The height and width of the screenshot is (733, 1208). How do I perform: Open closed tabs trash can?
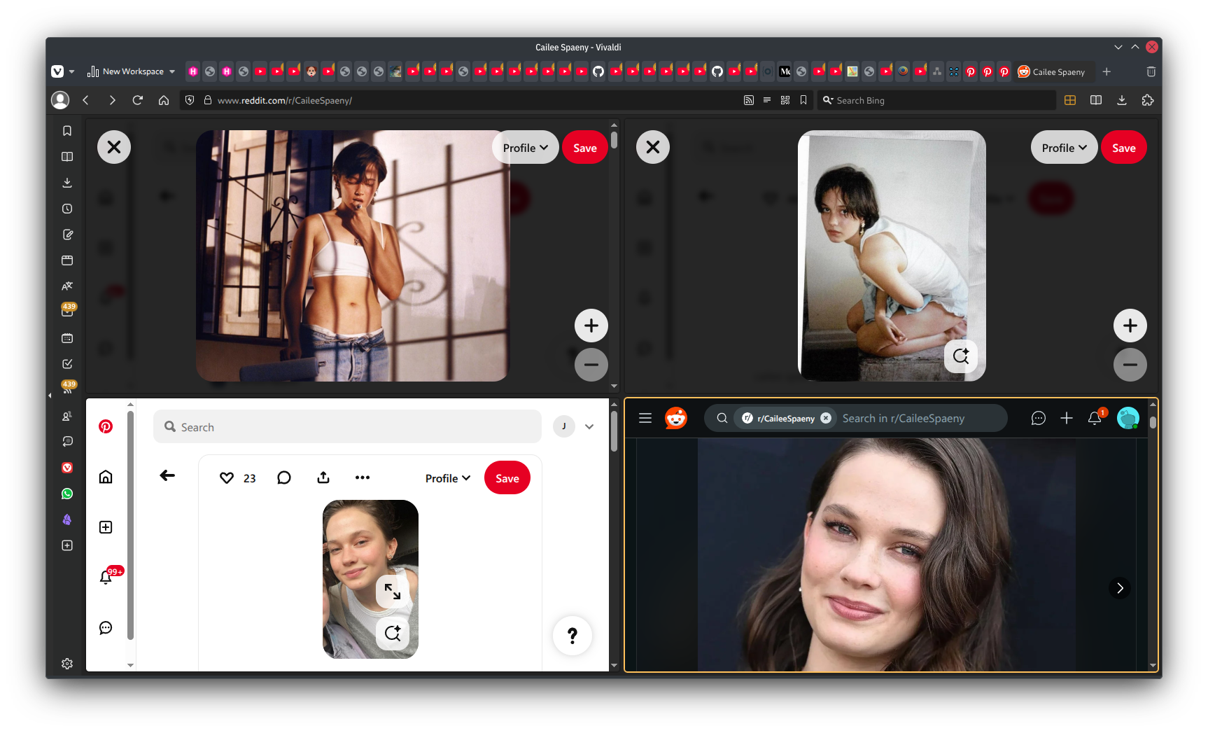1151,71
